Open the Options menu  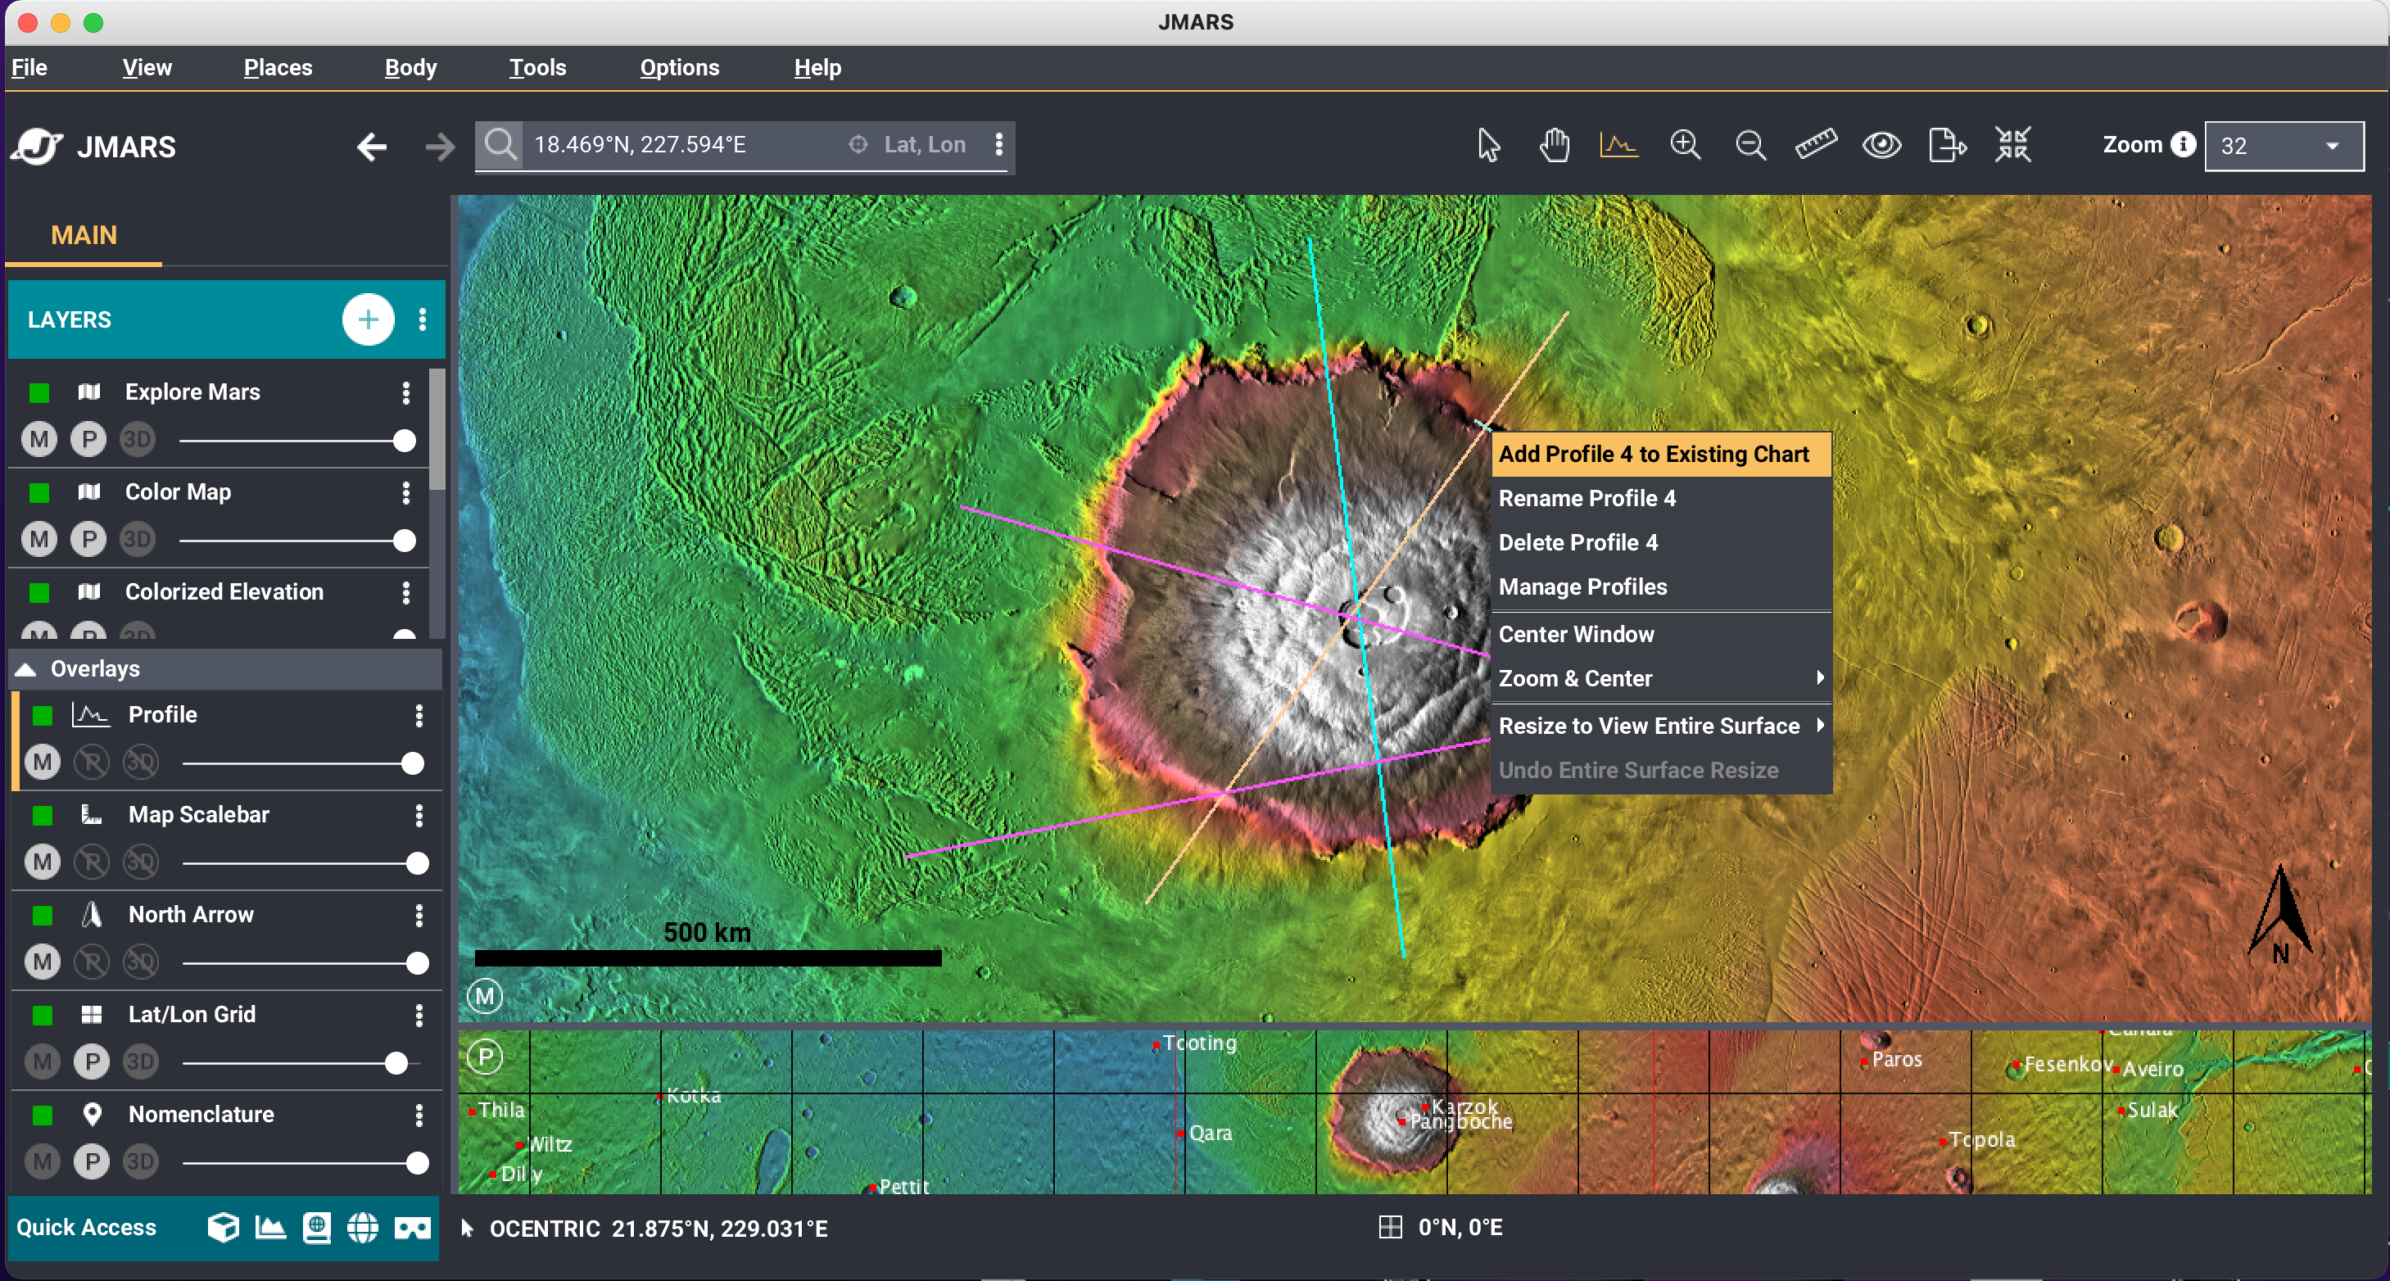679,68
